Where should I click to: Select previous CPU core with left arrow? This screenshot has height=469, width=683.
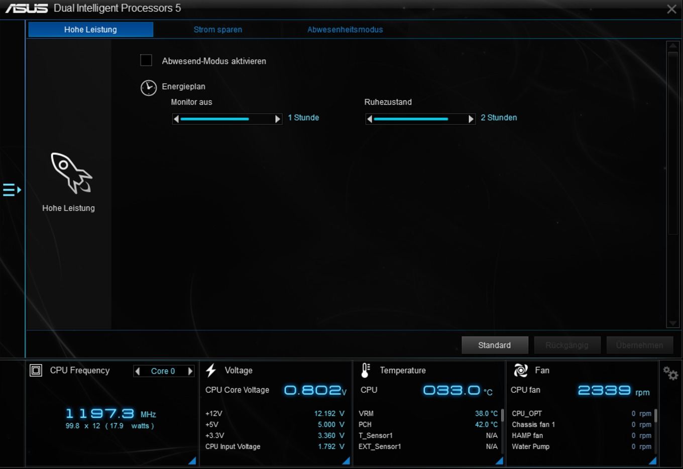coord(138,371)
